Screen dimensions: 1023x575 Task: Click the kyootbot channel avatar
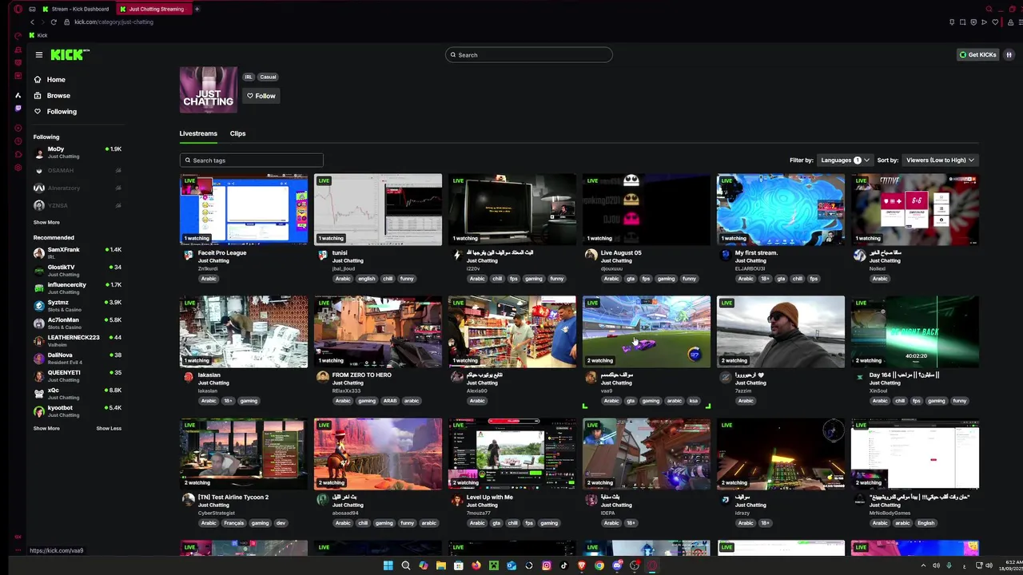click(x=38, y=411)
